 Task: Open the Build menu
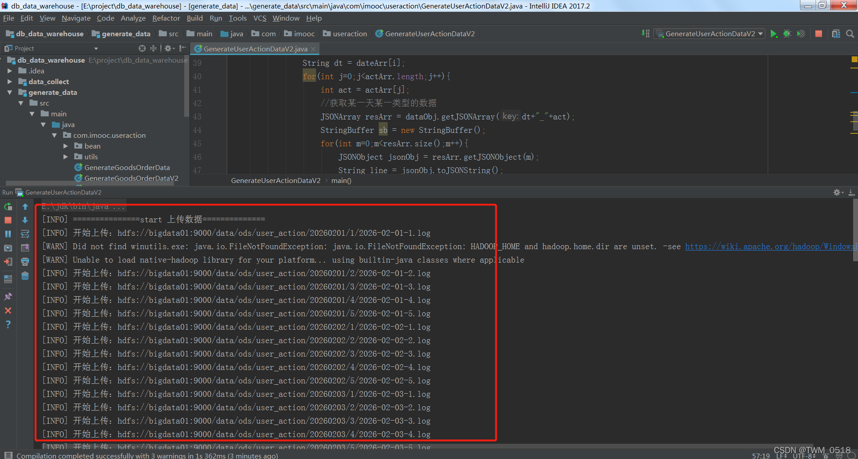pyautogui.click(x=194, y=18)
